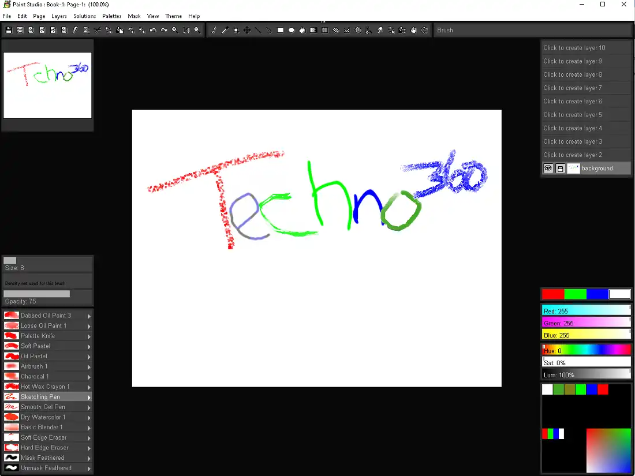Toggle the lock icon on the background layer

point(560,168)
